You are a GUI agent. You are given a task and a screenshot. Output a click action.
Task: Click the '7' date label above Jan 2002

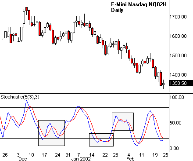click(79, 155)
